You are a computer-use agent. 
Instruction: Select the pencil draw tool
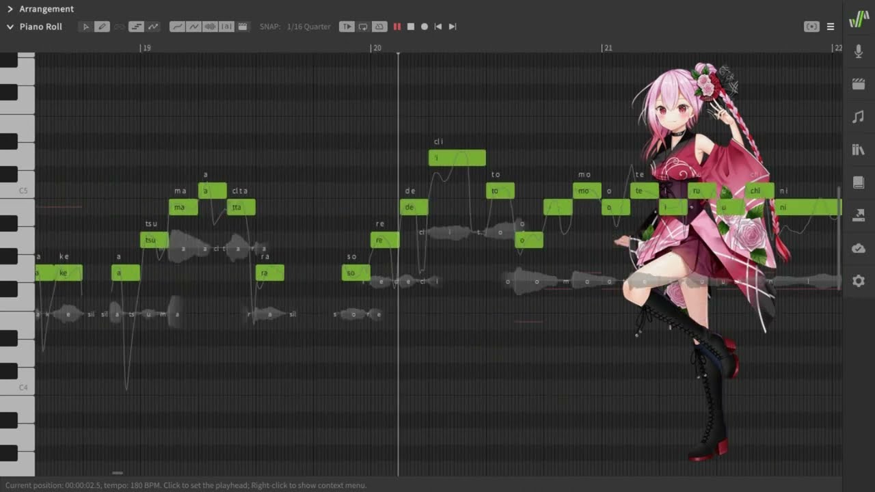click(102, 27)
